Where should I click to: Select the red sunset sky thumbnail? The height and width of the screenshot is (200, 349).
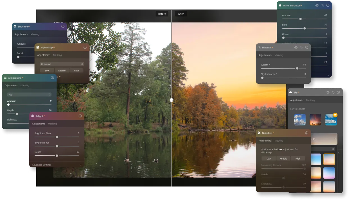click(x=316, y=120)
